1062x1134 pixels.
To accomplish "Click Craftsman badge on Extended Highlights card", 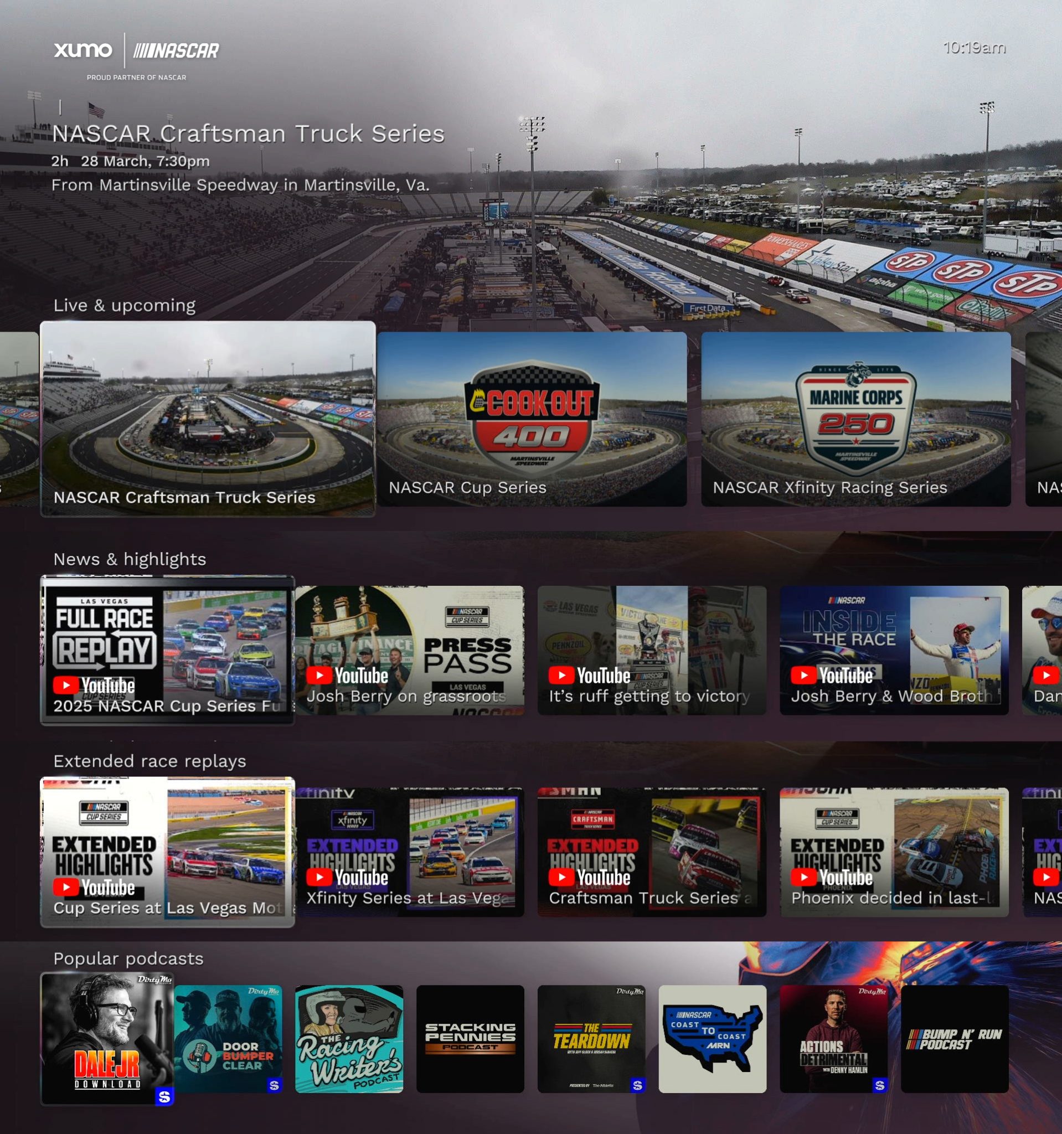I will 593,819.
